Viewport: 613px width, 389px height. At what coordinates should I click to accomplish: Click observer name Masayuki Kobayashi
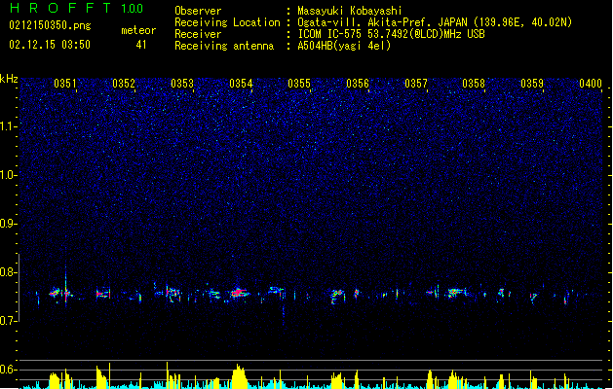click(x=350, y=11)
